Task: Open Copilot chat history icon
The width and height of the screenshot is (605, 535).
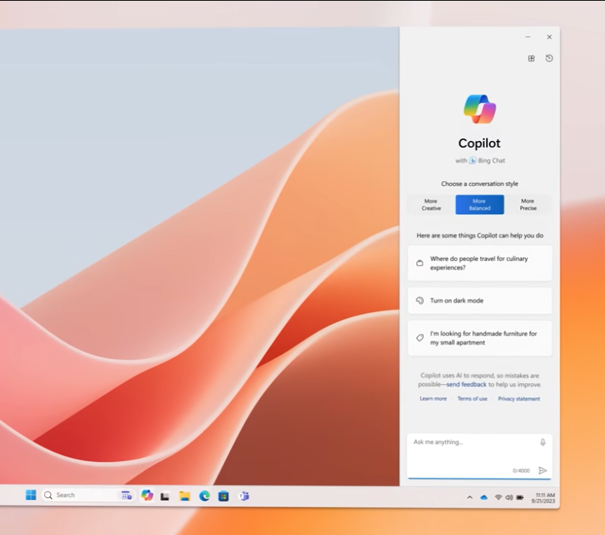Action: tap(550, 58)
